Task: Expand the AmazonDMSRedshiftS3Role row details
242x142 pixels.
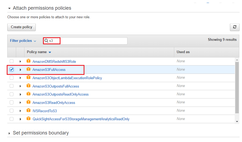Action: 20,61
